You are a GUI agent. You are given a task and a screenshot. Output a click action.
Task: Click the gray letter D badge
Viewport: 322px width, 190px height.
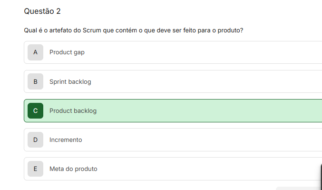pos(35,140)
